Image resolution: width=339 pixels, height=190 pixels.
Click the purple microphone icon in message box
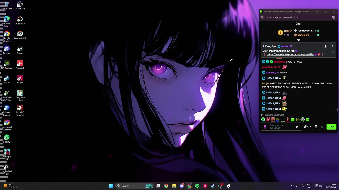(x=265, y=127)
